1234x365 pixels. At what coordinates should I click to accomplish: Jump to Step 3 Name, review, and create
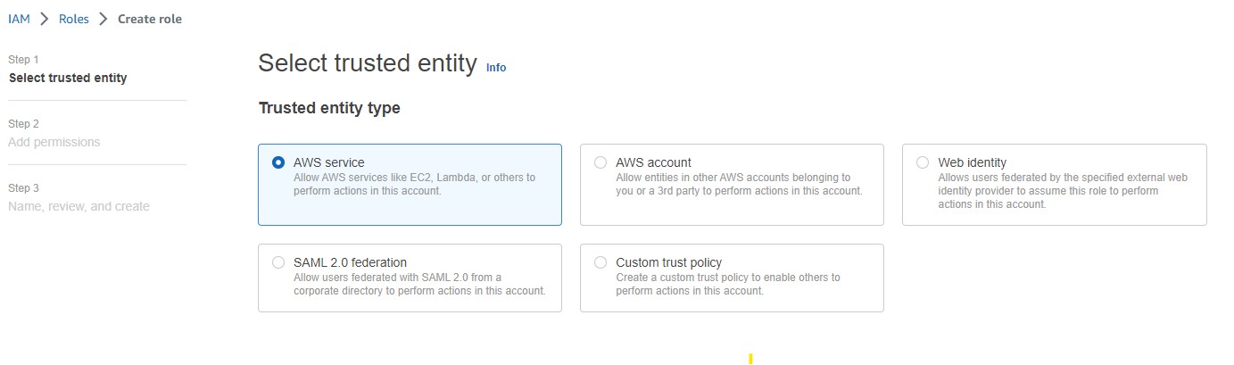click(x=79, y=206)
